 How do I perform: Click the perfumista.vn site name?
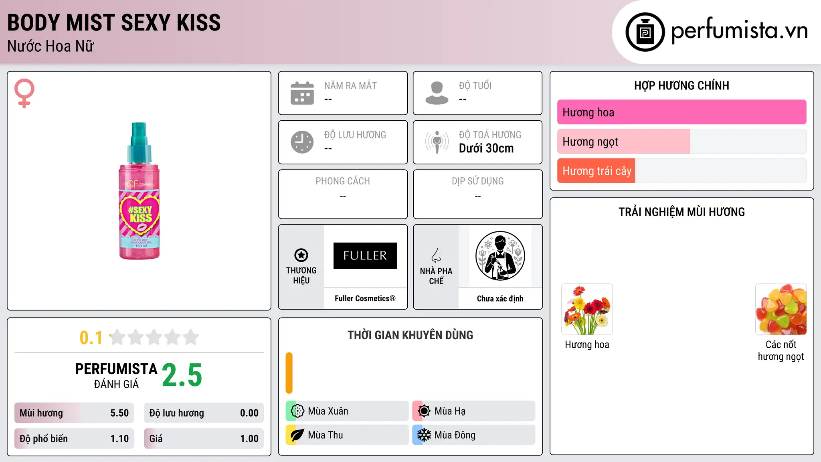click(x=739, y=31)
